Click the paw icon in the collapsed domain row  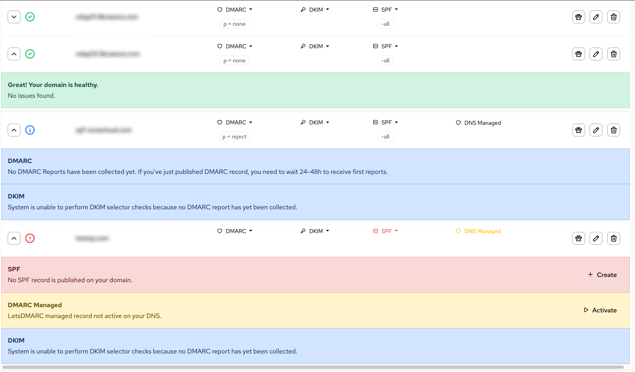(579, 17)
